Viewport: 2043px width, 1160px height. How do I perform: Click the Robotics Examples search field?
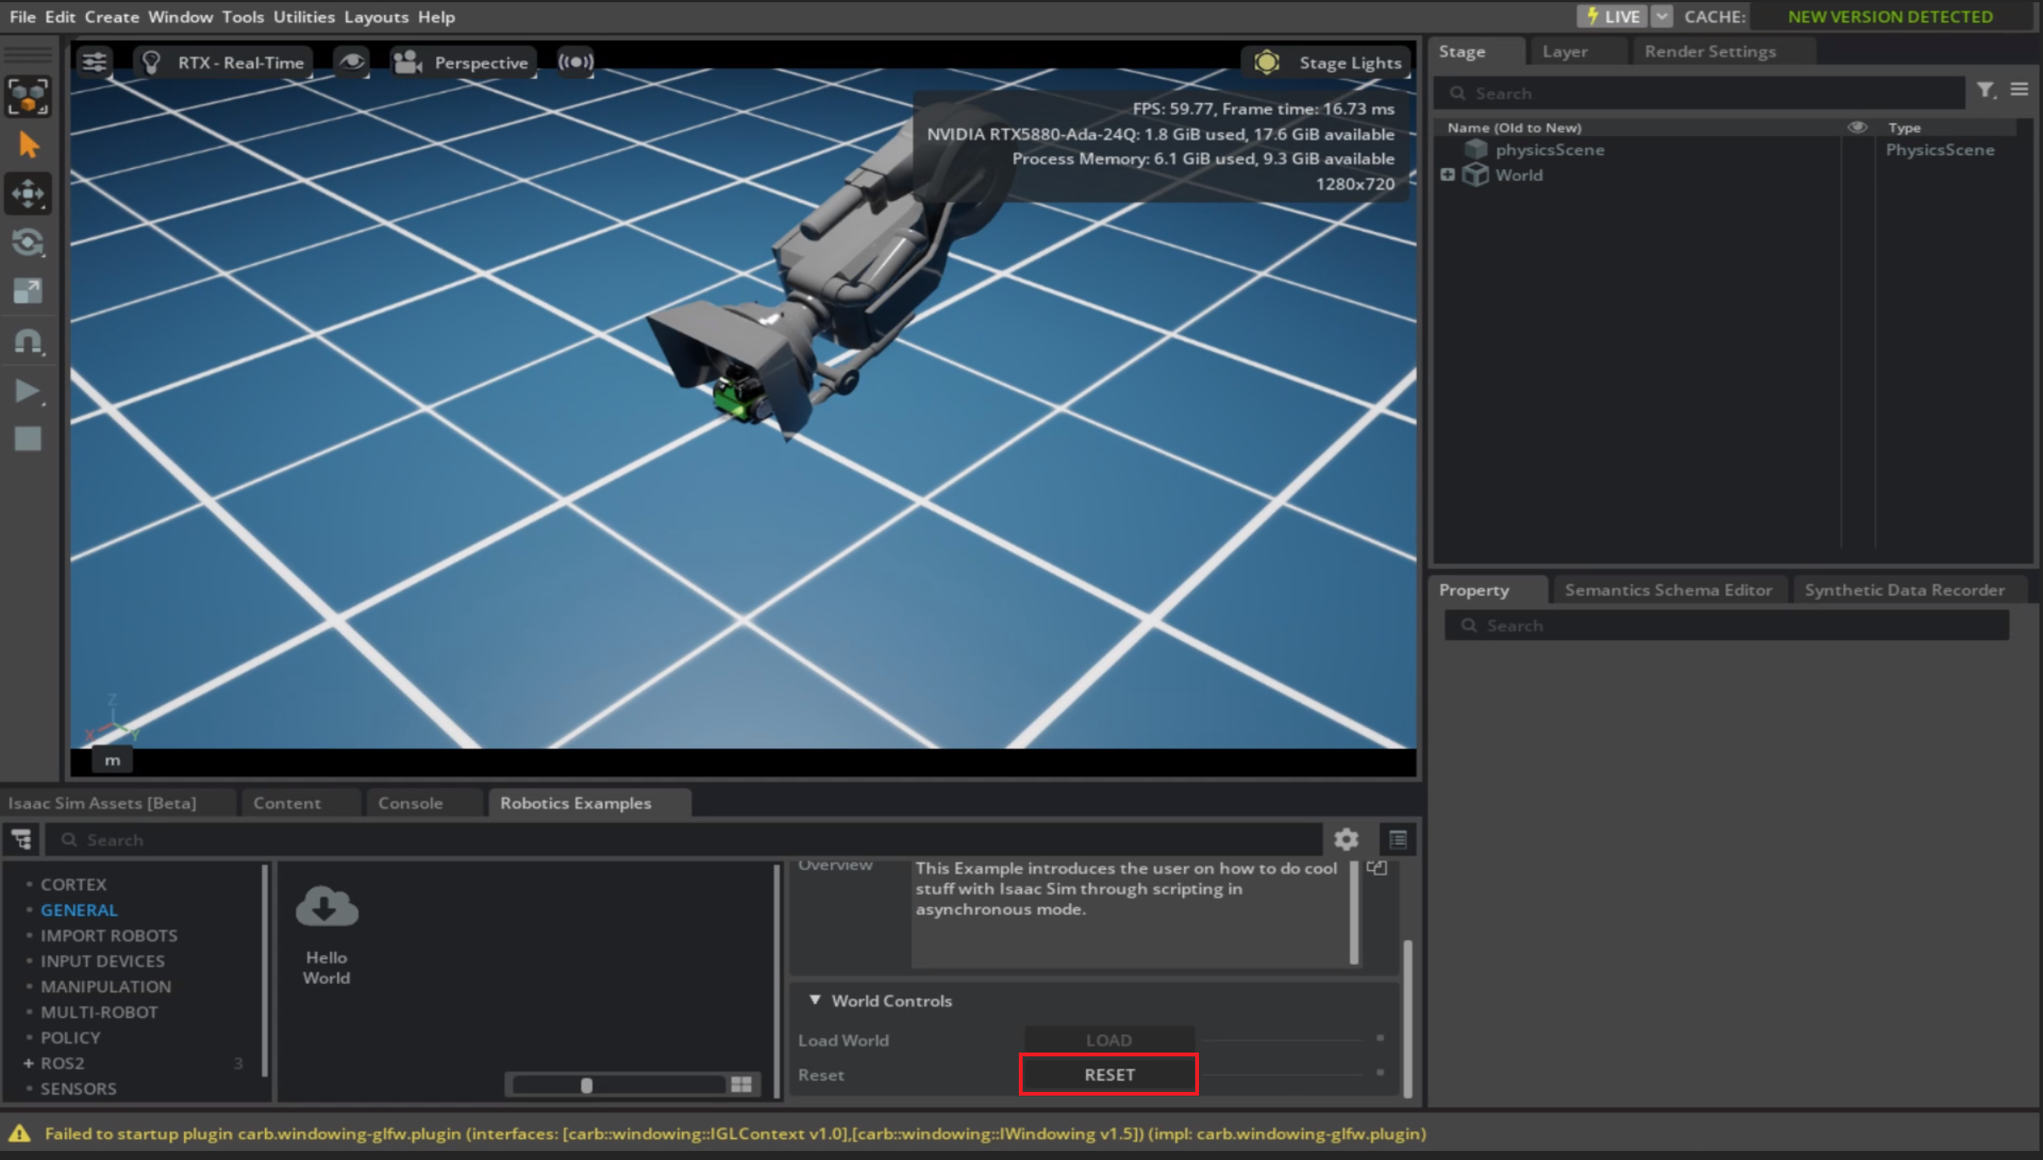(x=683, y=840)
